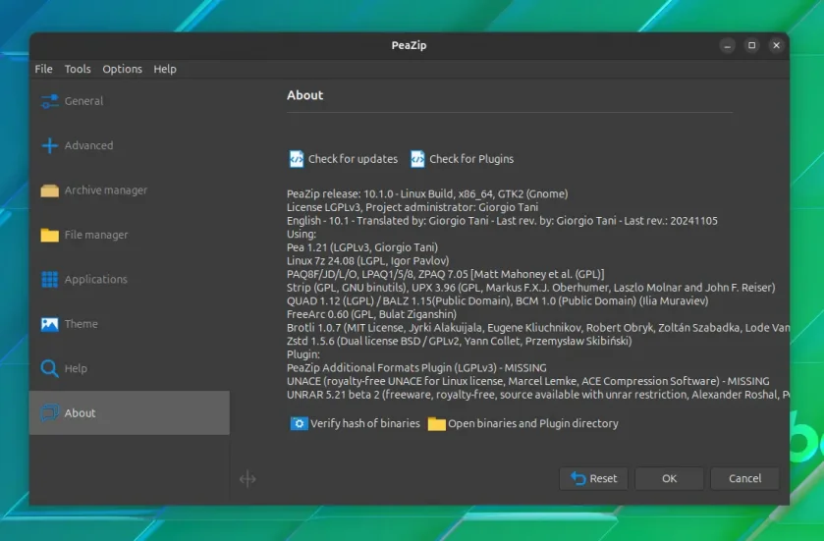Click the QUAD 1.12 / BALZ line
Image resolution: width=825 pixels, height=541 pixels.
tap(498, 301)
